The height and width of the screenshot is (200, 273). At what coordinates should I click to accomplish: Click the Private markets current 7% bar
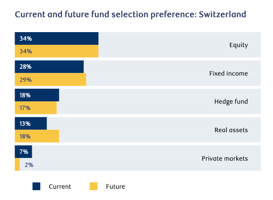pyautogui.click(x=23, y=152)
